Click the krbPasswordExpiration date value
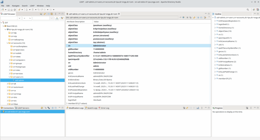Viewport: 260px width, 140px height. [x=116, y=90]
